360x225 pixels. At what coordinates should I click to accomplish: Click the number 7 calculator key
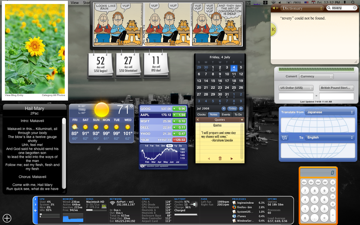[305, 191]
